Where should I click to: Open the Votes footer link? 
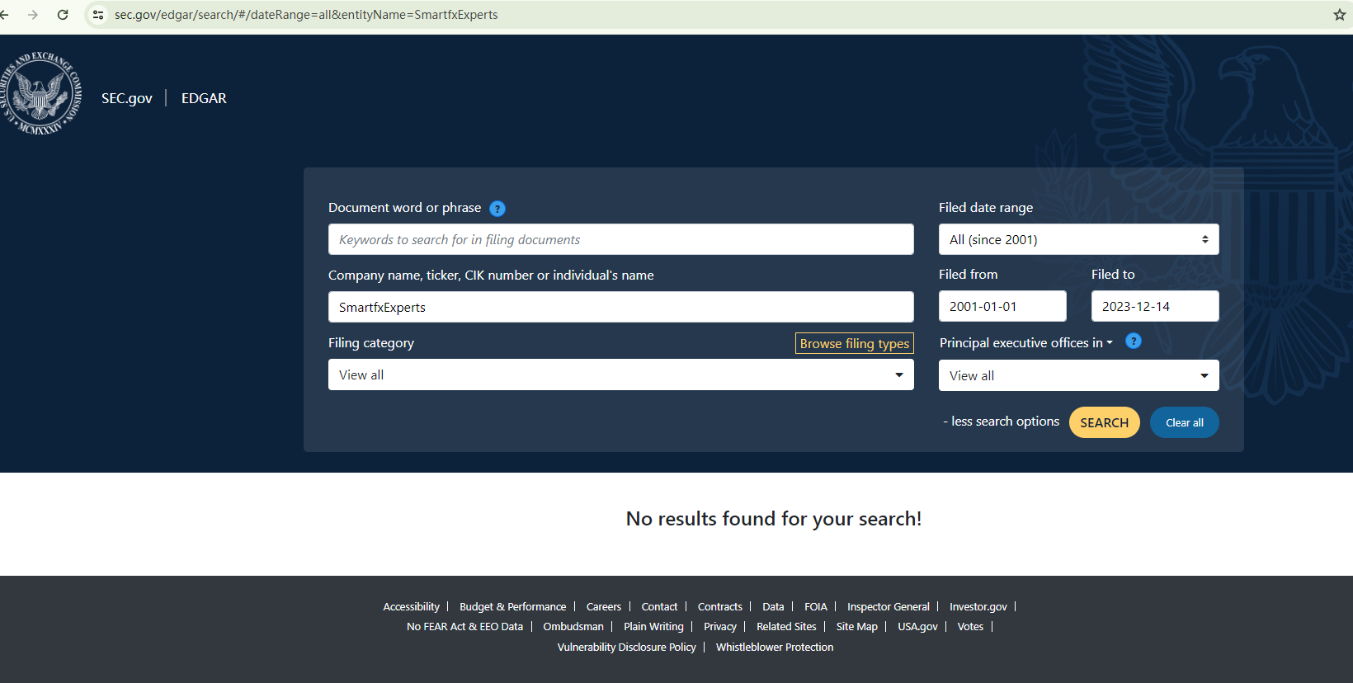[x=970, y=627]
